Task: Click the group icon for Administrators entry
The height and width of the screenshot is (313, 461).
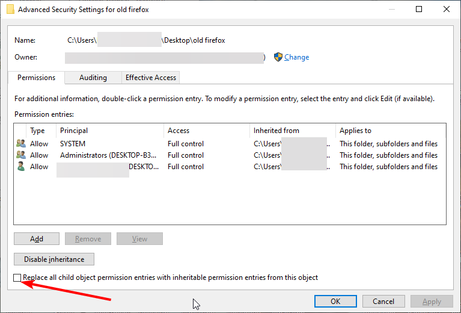Action: 21,155
